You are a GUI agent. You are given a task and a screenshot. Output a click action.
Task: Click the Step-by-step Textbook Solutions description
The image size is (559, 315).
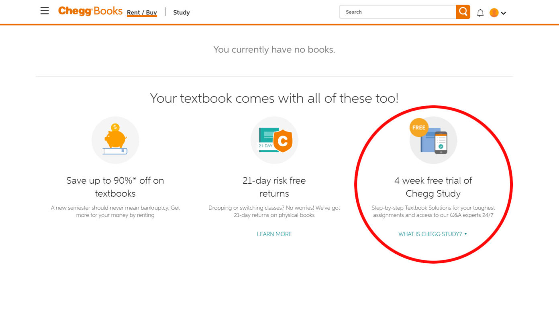tap(433, 212)
